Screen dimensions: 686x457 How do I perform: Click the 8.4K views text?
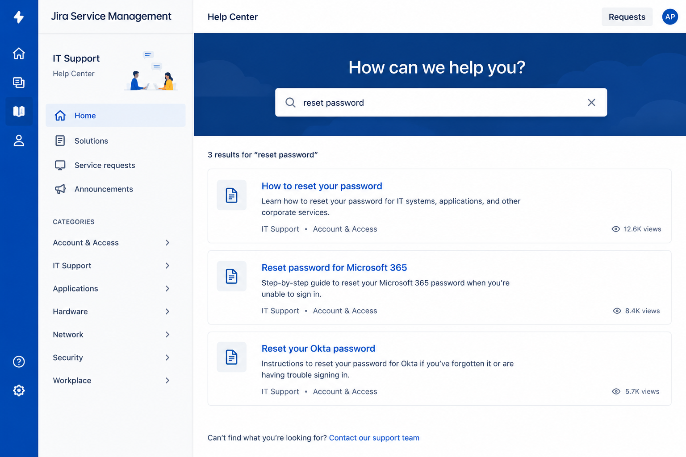(642, 311)
